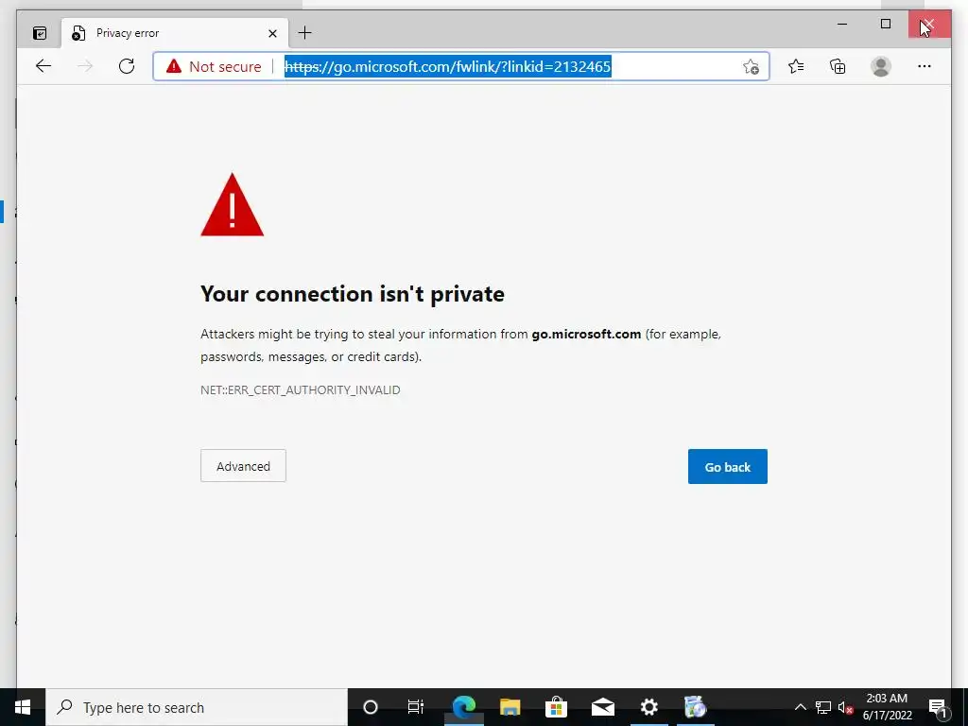This screenshot has width=968, height=726.
Task: Open Microsoft Store from taskbar
Action: [x=556, y=707]
